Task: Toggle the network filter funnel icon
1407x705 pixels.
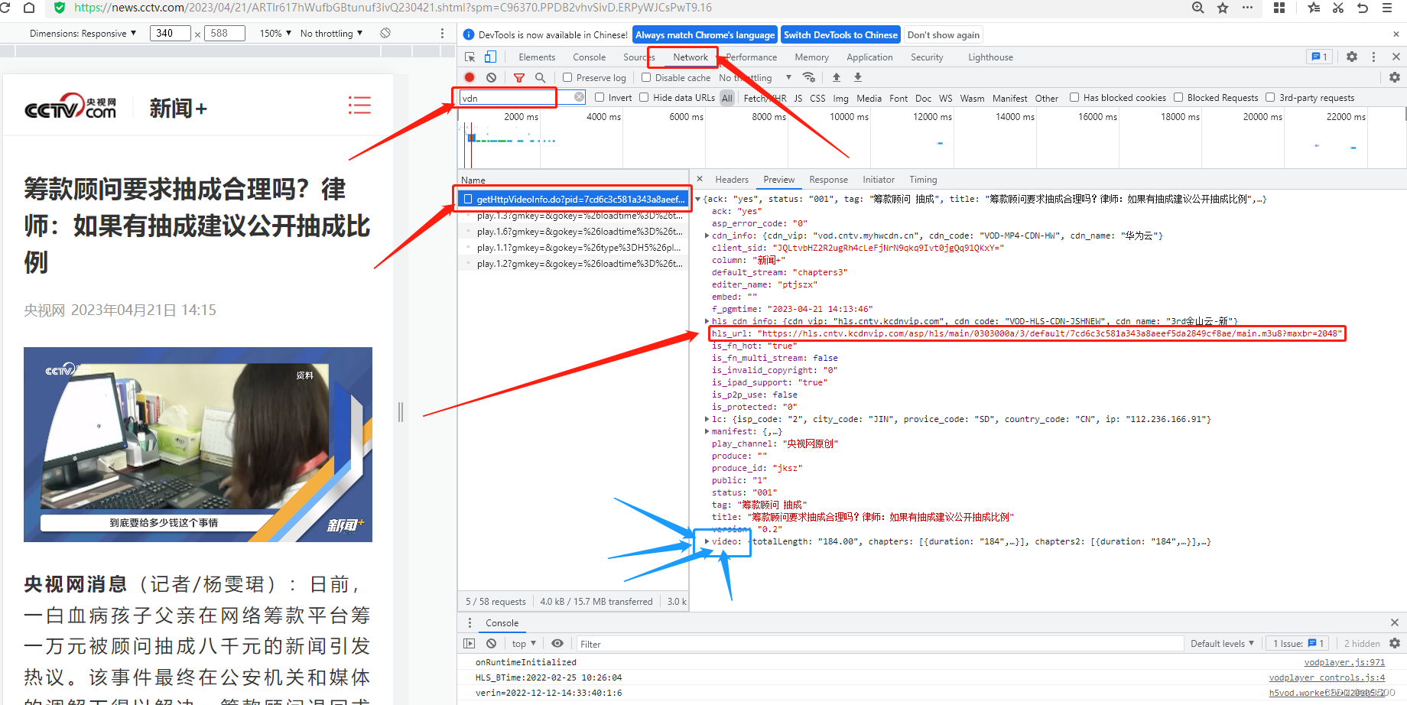Action: click(519, 77)
